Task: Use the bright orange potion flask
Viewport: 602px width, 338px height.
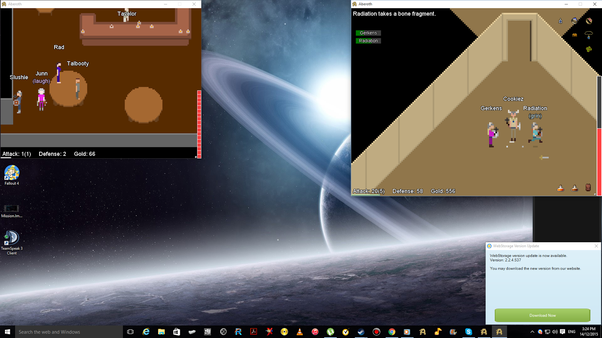Action: tap(561, 188)
